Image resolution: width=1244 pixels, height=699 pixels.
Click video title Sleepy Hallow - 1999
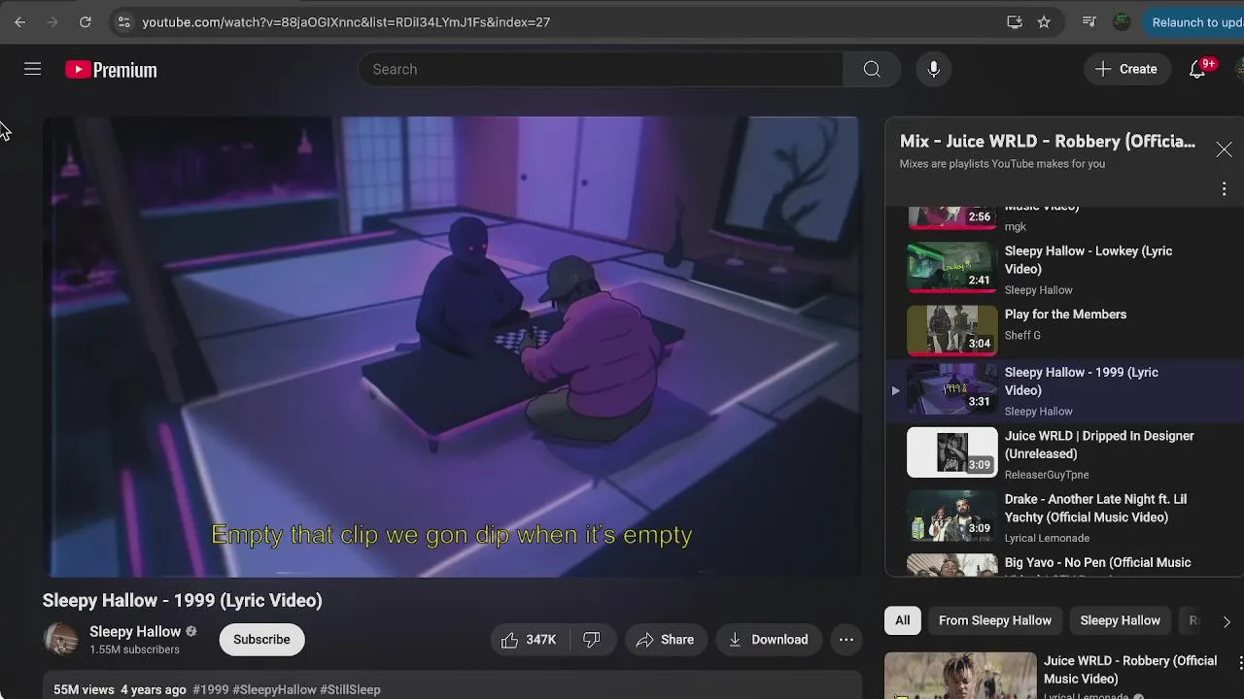point(183,600)
